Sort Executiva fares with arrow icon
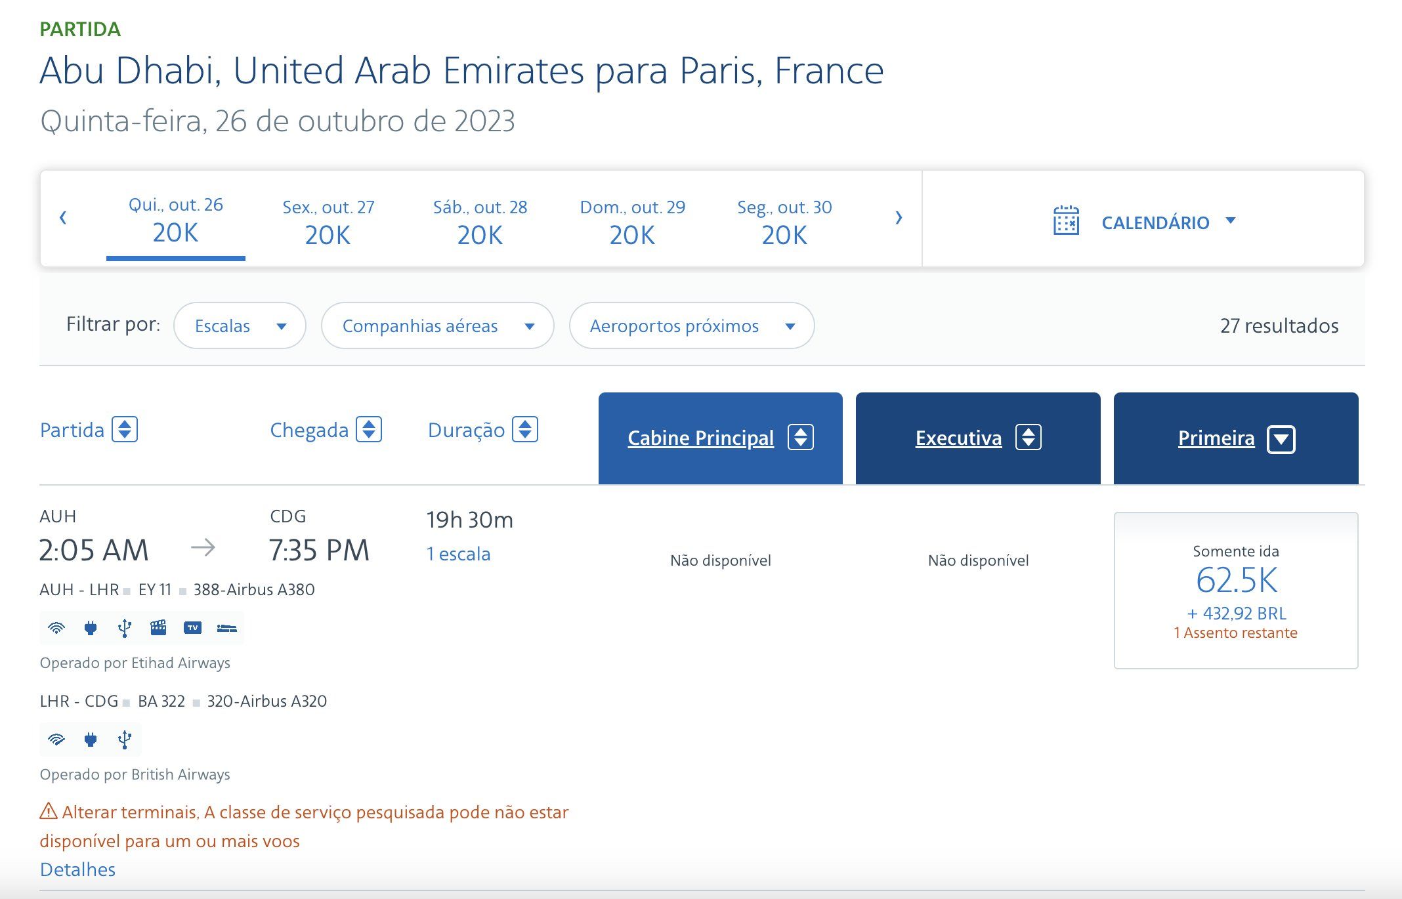 click(1029, 437)
